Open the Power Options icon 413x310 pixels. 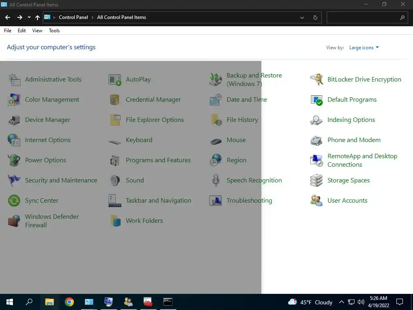coord(14,160)
